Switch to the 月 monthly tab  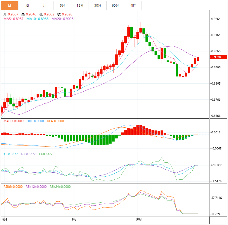[x=45, y=5]
